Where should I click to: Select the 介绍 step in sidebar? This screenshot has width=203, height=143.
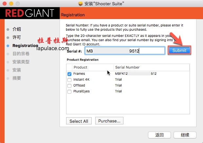point(17,29)
